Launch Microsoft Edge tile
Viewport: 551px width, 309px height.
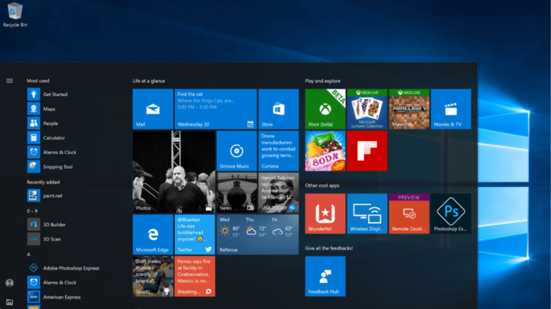(x=153, y=234)
